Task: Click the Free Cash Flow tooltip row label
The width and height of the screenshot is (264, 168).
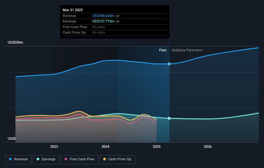Action: (75, 27)
